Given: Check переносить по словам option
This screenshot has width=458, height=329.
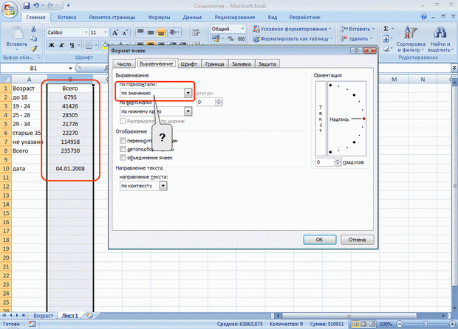Looking at the screenshot, I should (x=123, y=141).
